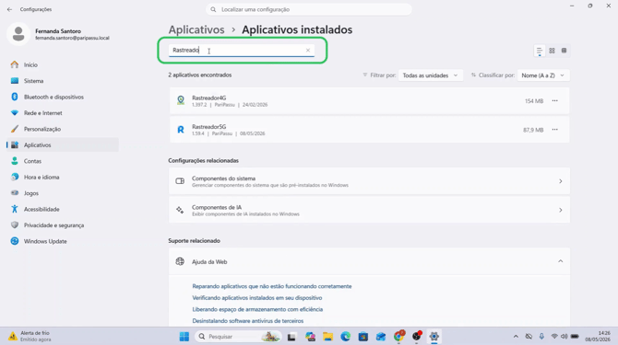The image size is (618, 345).
Task: Open Jogos settings
Action: point(63,193)
